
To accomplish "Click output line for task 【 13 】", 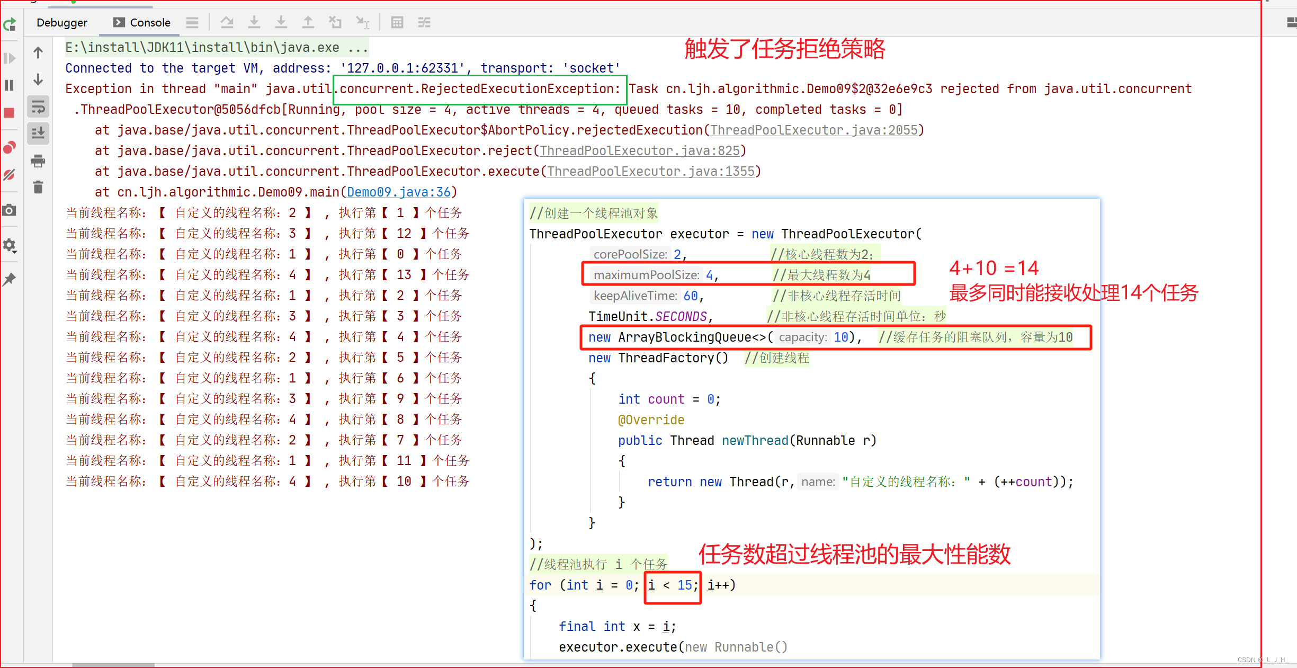I will (x=267, y=275).
